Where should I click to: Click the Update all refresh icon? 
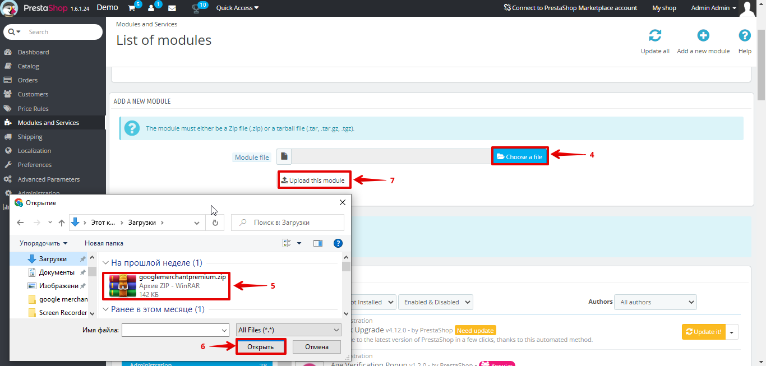[655, 36]
